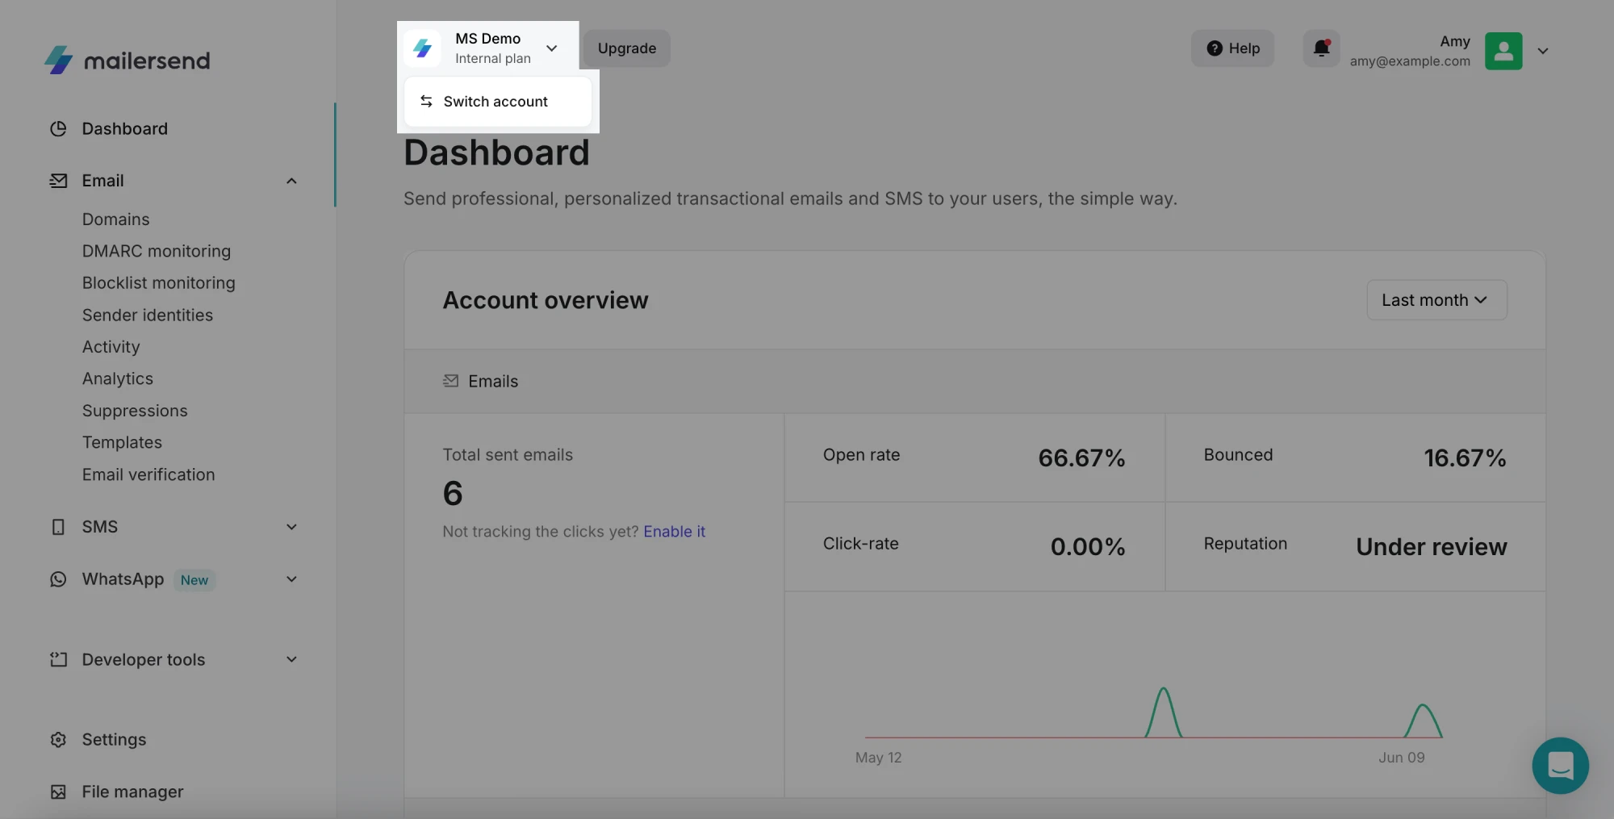Collapse the MS Demo account dropdown

pyautogui.click(x=552, y=48)
